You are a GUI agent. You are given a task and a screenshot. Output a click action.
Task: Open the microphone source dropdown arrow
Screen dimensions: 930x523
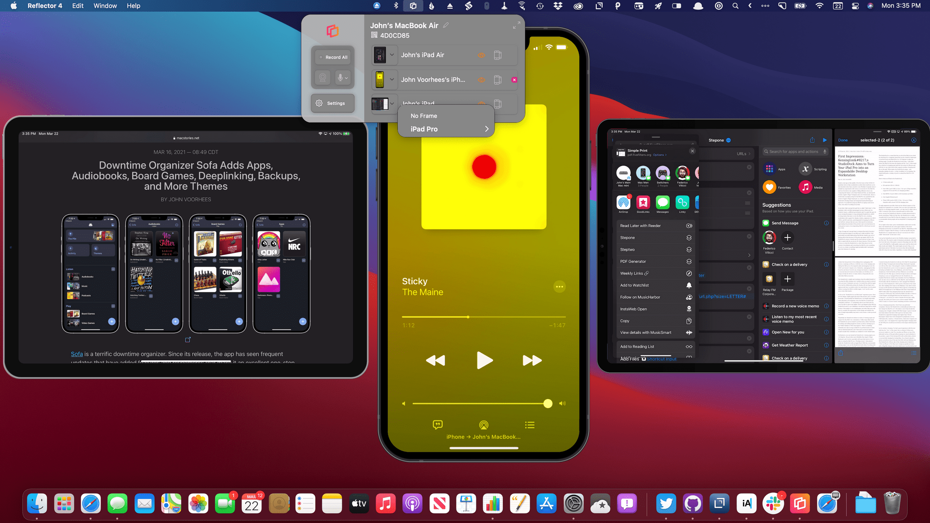347,78
